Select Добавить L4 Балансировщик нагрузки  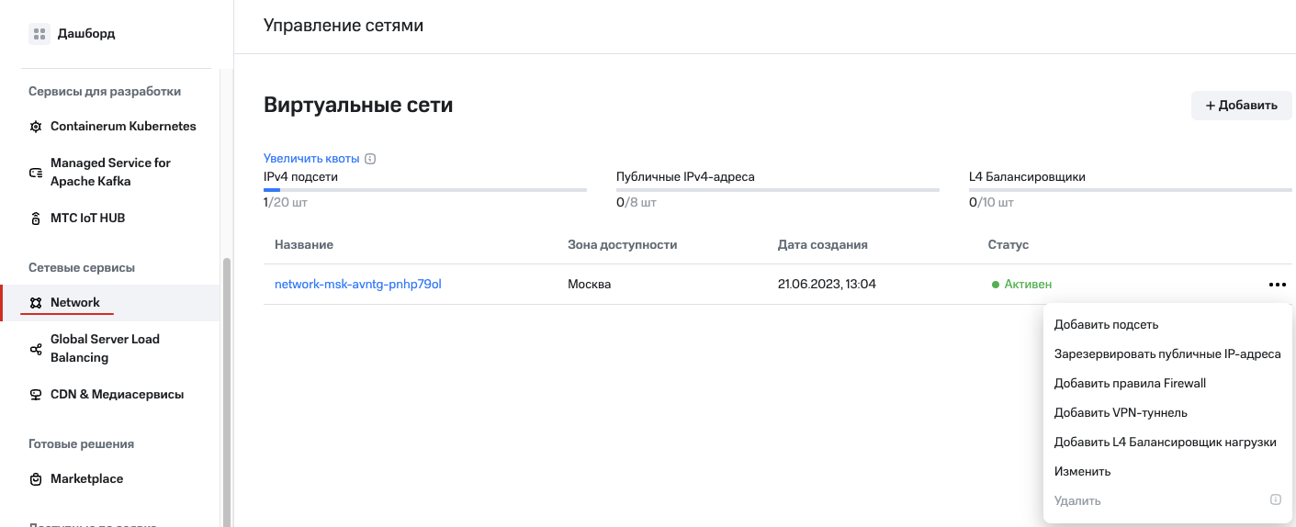pos(1165,443)
